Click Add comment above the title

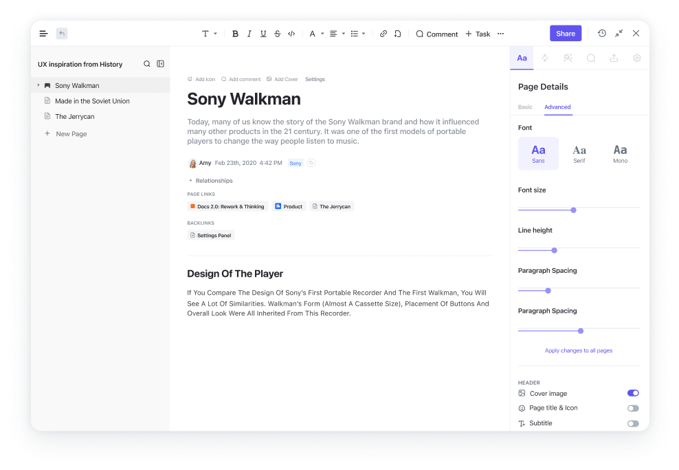pyautogui.click(x=241, y=79)
